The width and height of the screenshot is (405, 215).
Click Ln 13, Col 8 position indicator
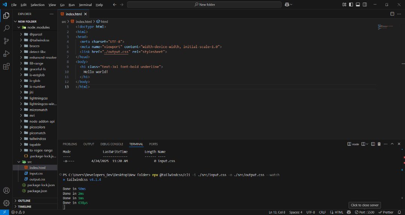pyautogui.click(x=277, y=212)
